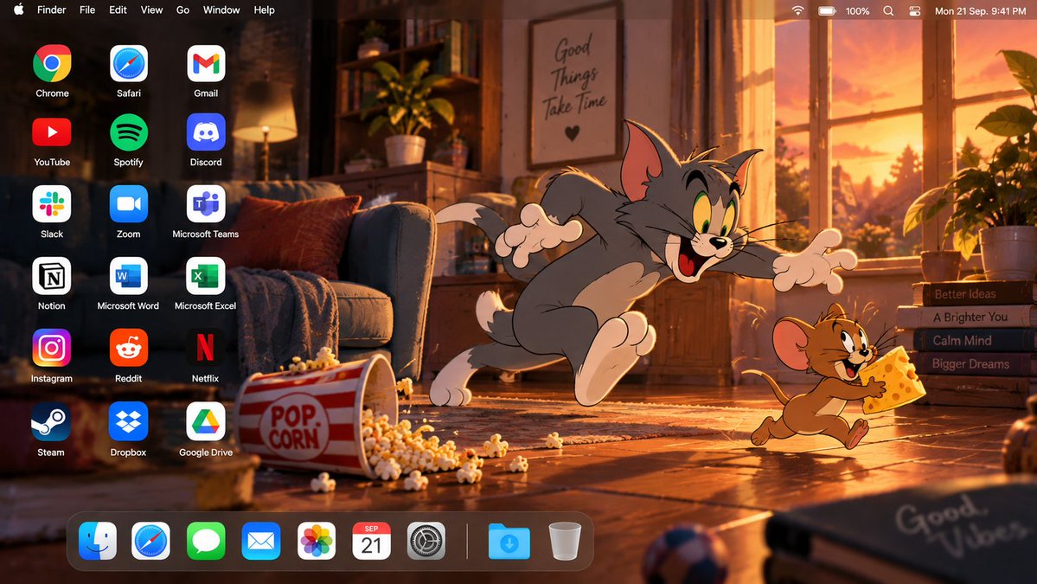The height and width of the screenshot is (584, 1037).
Task: Select the Notion desktop icon
Action: (52, 277)
